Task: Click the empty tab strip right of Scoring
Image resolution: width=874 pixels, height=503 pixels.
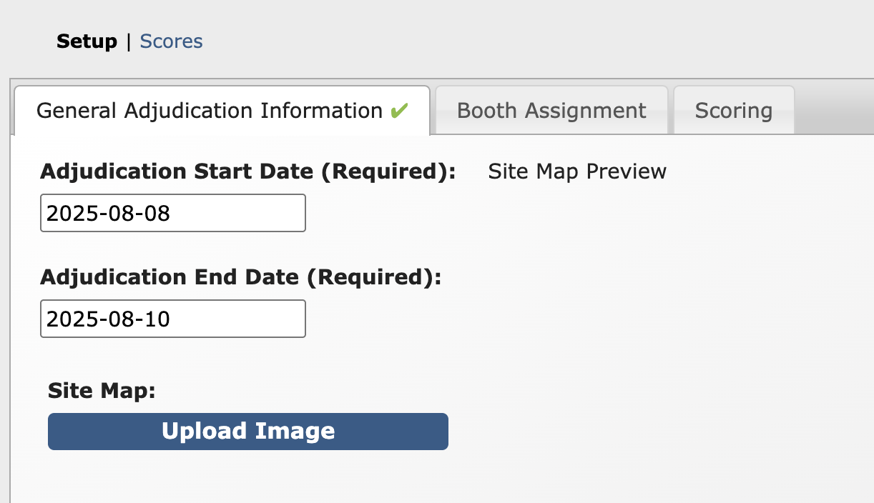Action: click(833, 111)
